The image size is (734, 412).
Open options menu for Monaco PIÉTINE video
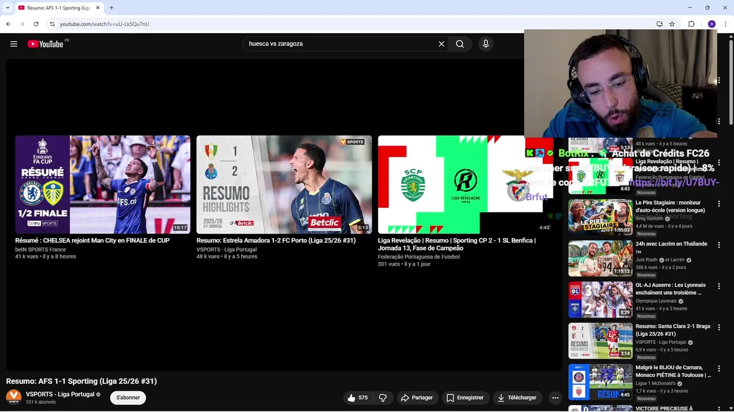[719, 369]
